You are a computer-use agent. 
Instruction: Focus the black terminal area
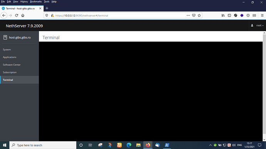[151, 91]
